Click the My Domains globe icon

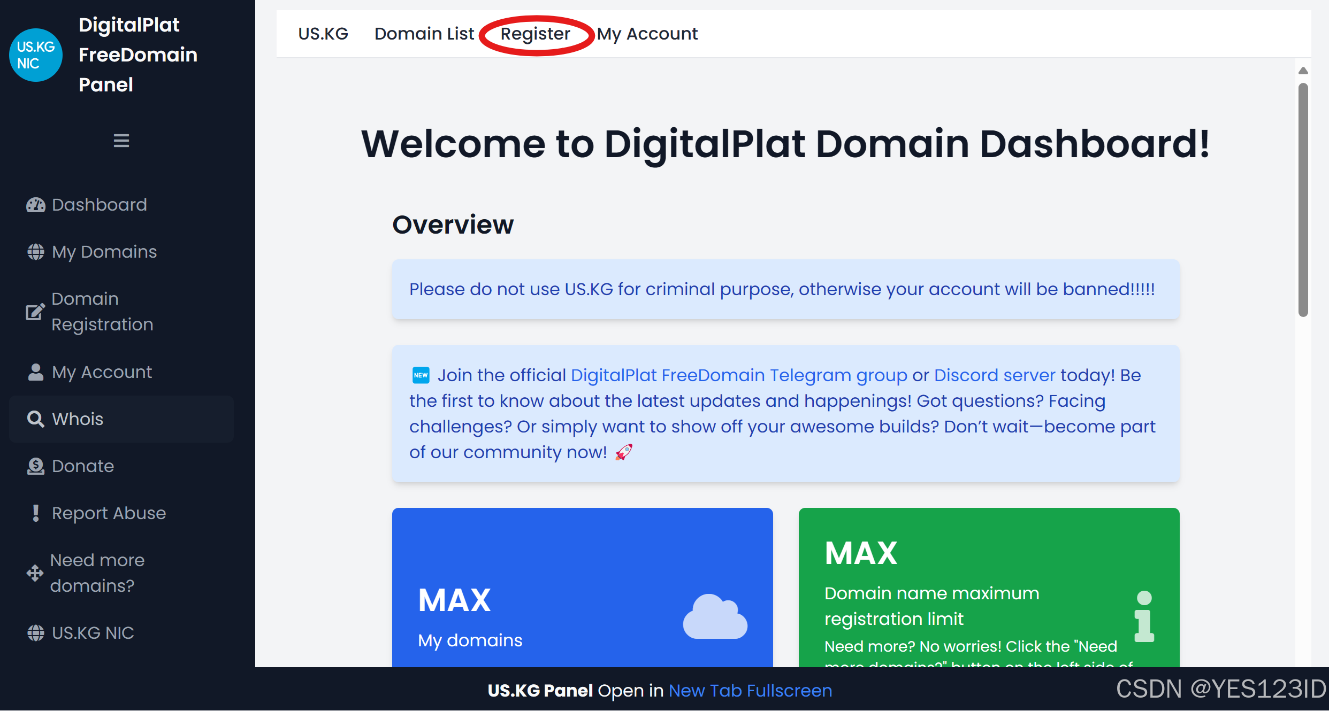click(x=36, y=252)
